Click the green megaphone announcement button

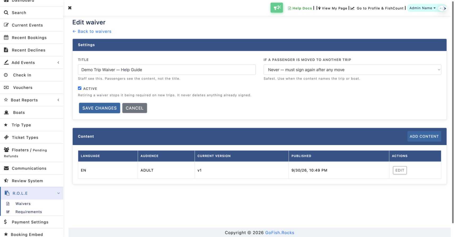point(277,8)
